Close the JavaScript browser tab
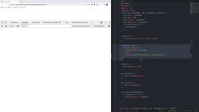 pos(18,2)
